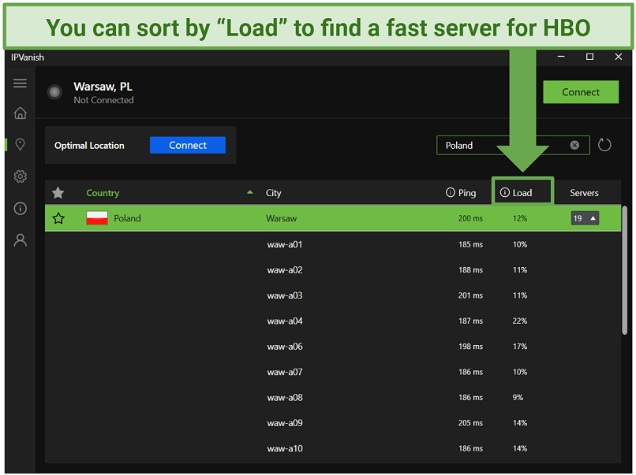Click the refresh server list icon
The height and width of the screenshot is (475, 636).
[604, 145]
